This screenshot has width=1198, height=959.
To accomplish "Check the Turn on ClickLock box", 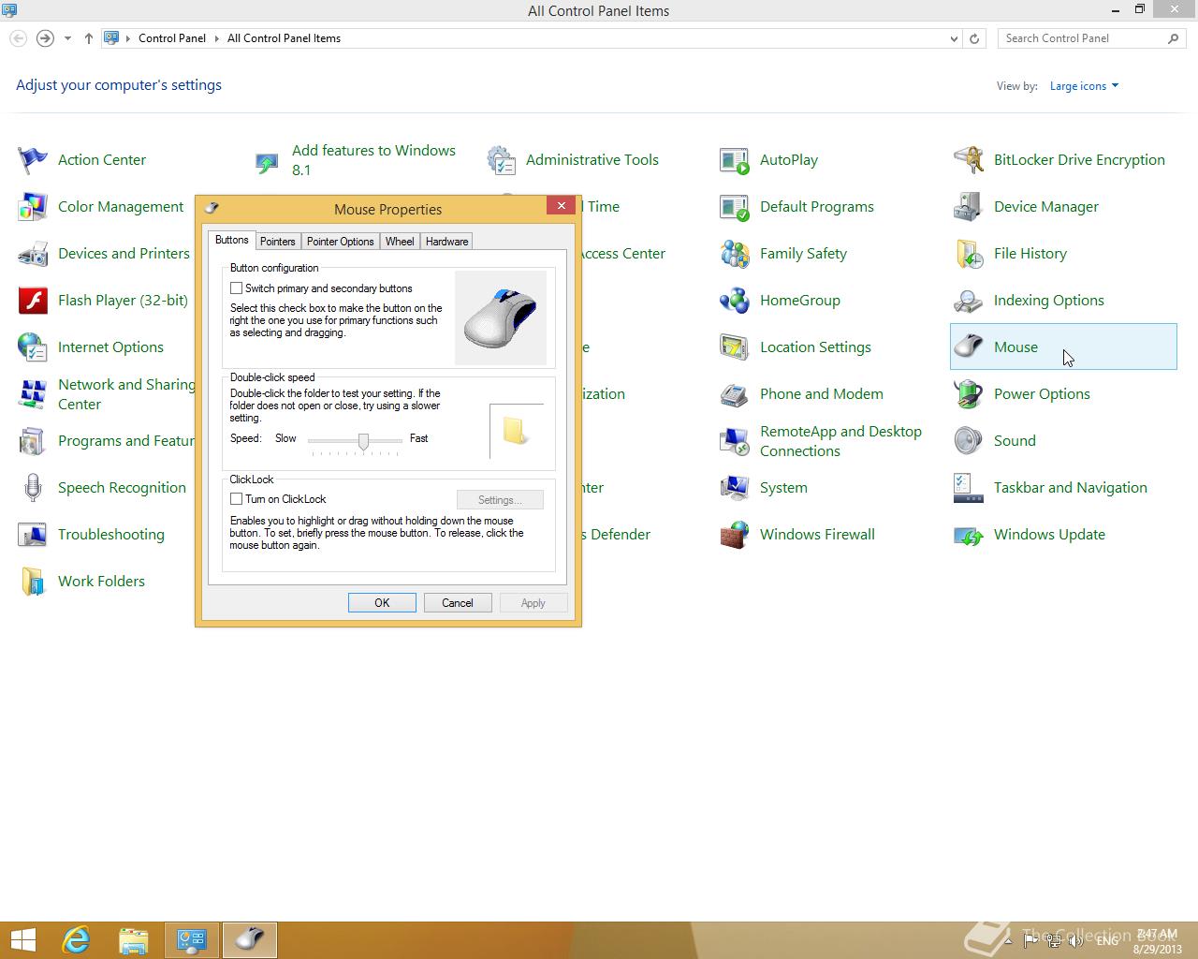I will coord(237,499).
